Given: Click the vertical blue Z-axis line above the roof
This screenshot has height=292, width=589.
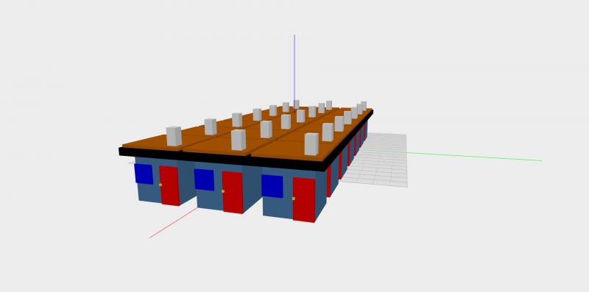Looking at the screenshot, I should [294, 68].
